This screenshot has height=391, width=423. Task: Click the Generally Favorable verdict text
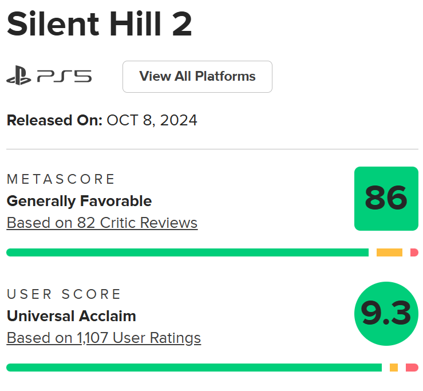point(79,201)
